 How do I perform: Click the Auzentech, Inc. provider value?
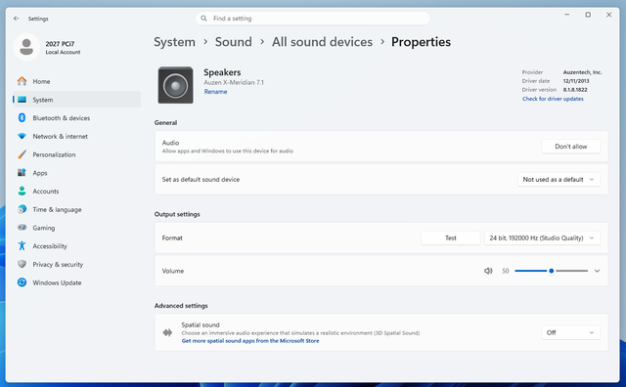(x=583, y=72)
